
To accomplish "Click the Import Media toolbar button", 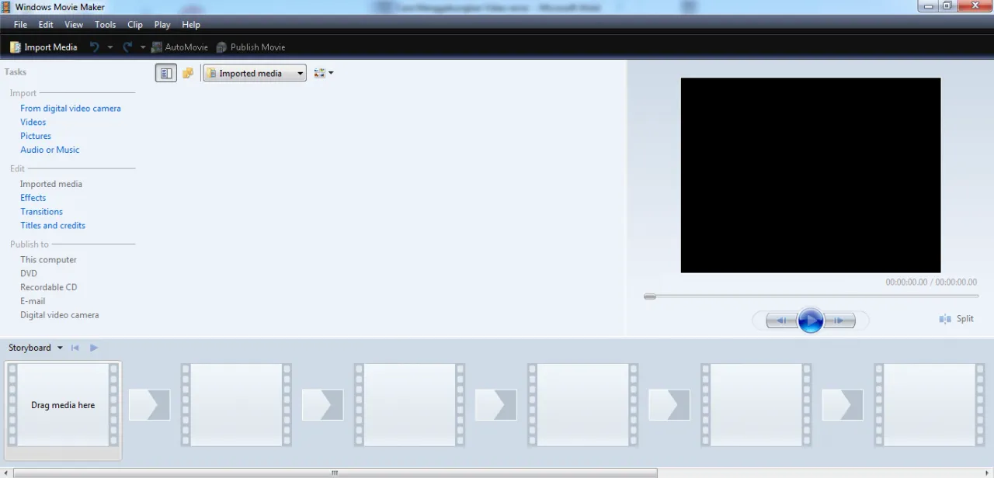I will pos(43,47).
